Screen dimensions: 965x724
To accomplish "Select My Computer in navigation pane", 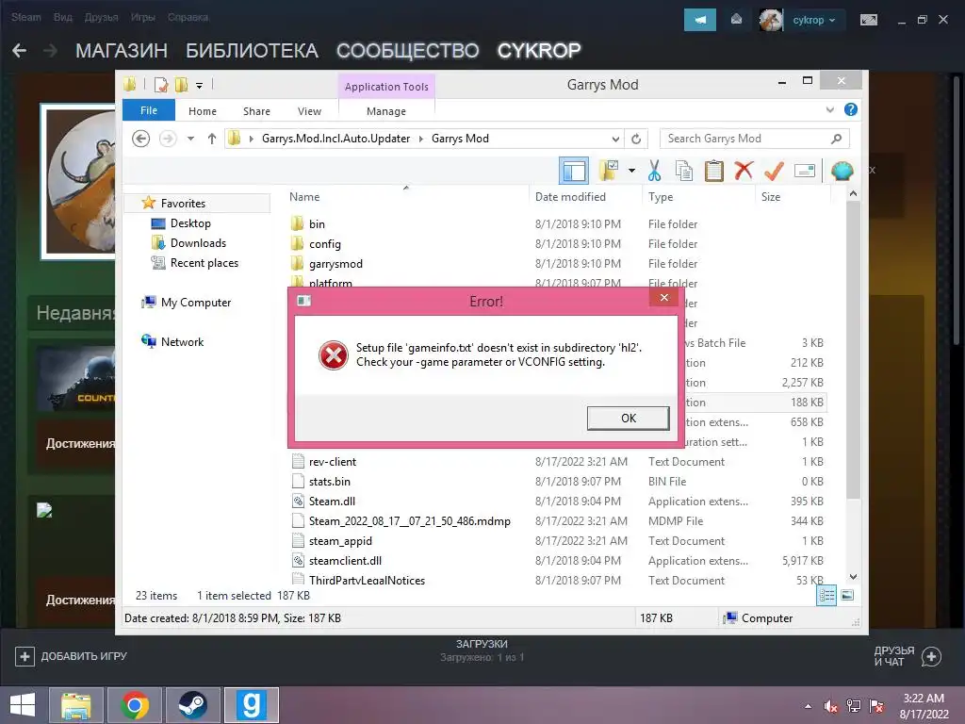I will click(196, 303).
